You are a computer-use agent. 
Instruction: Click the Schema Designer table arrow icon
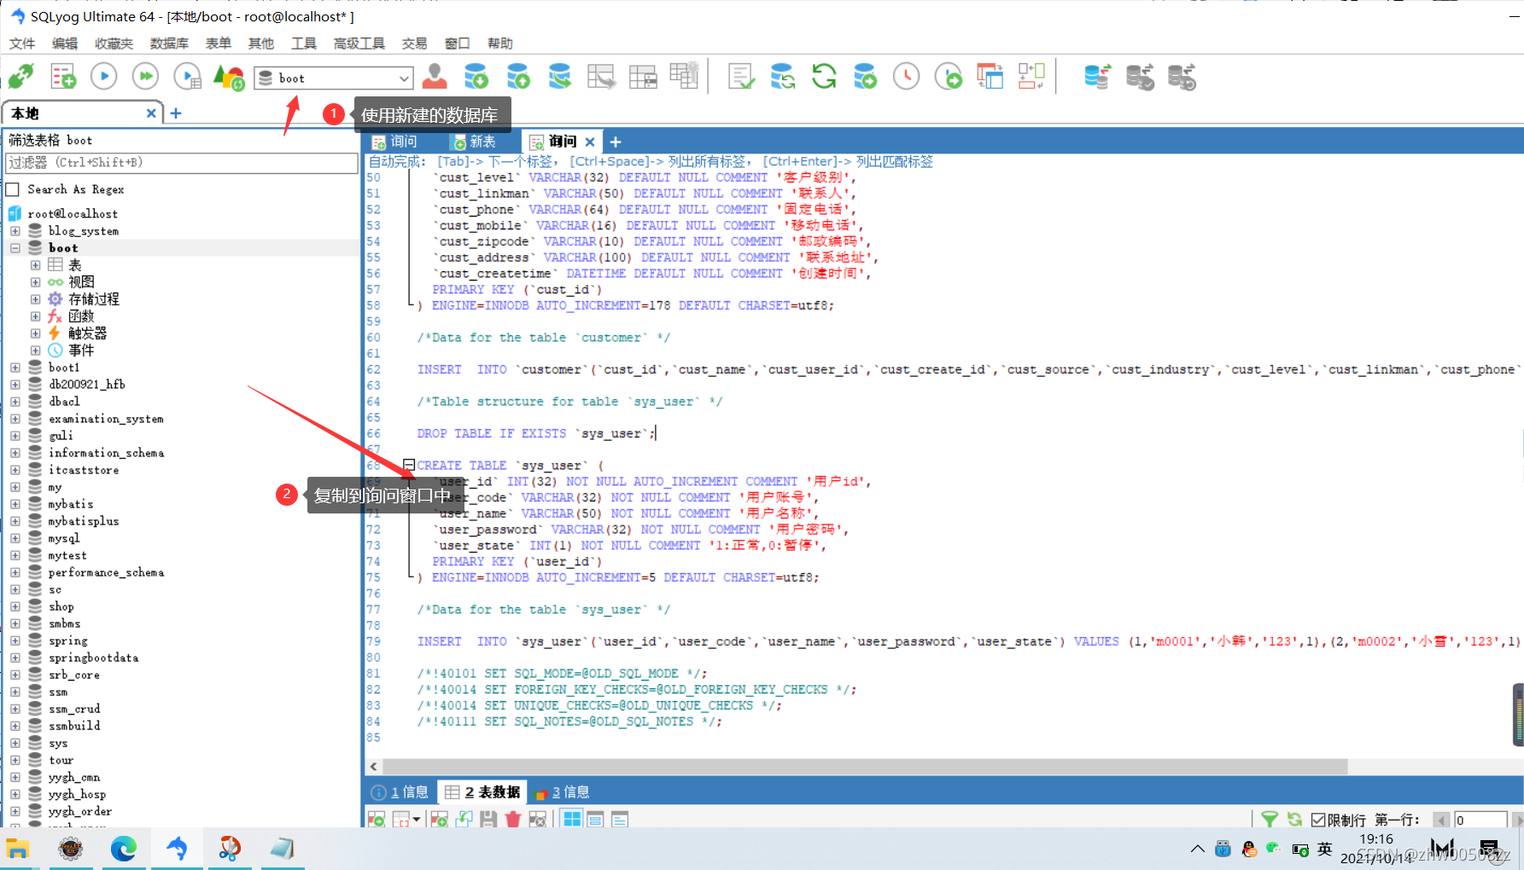point(601,77)
